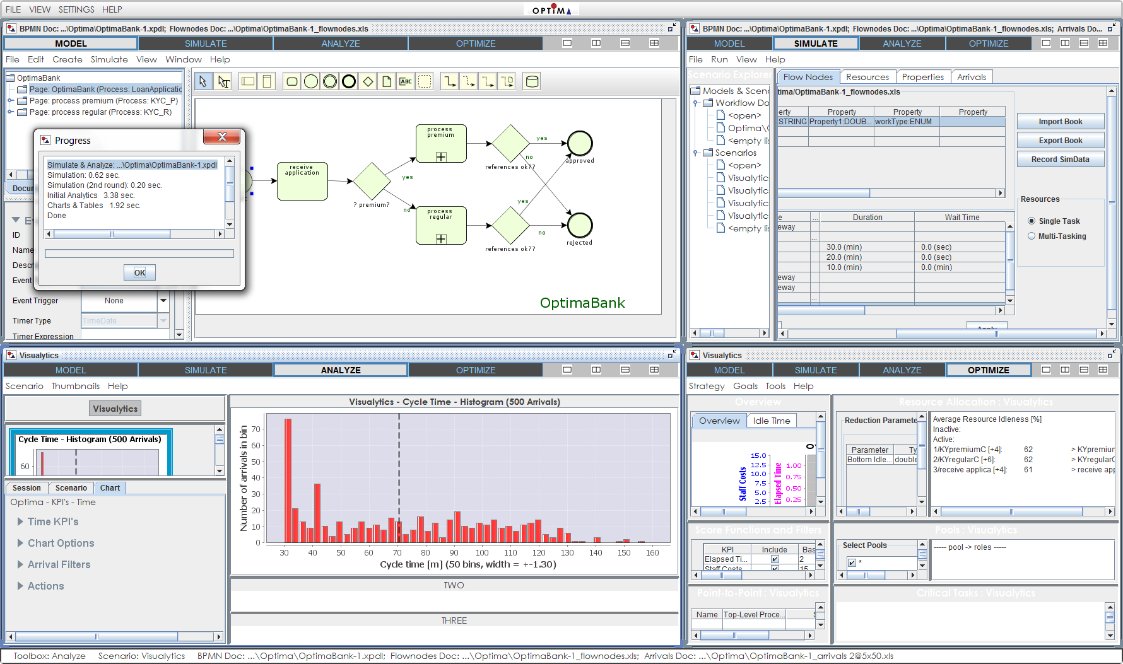Toggle the '*' checkbox under Select Pools

point(852,562)
